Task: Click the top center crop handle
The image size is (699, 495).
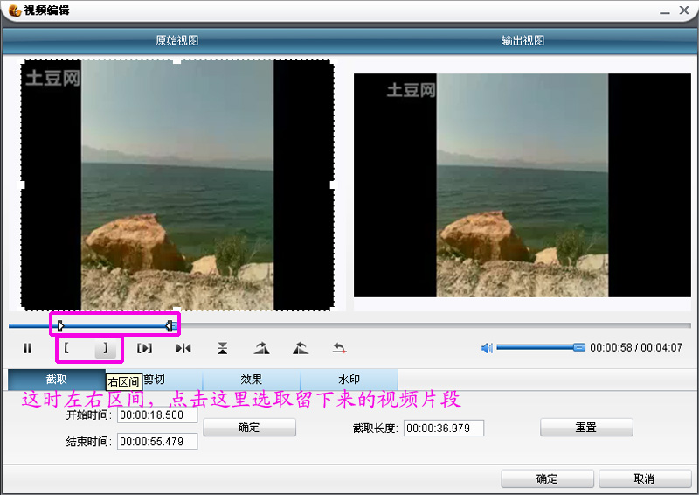Action: coord(177,61)
